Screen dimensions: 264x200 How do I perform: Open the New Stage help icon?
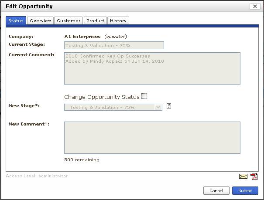point(169,106)
